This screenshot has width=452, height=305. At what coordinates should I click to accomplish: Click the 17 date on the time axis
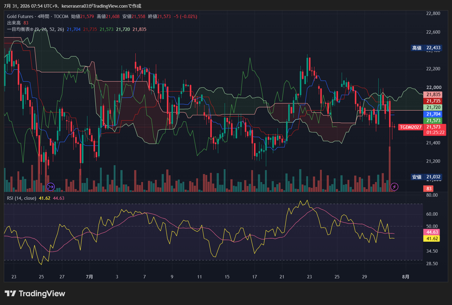[255, 277]
